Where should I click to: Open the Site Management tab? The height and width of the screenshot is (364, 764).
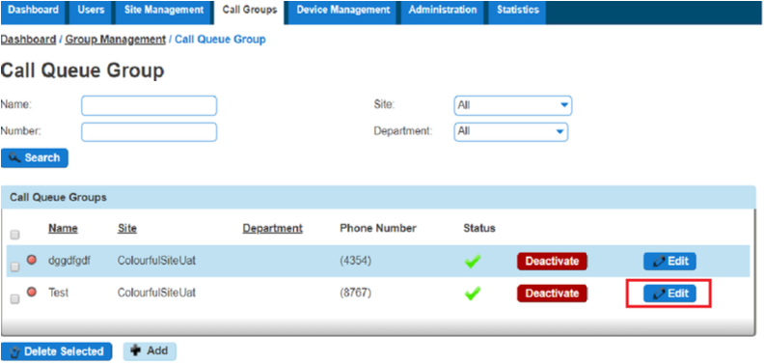click(x=164, y=13)
